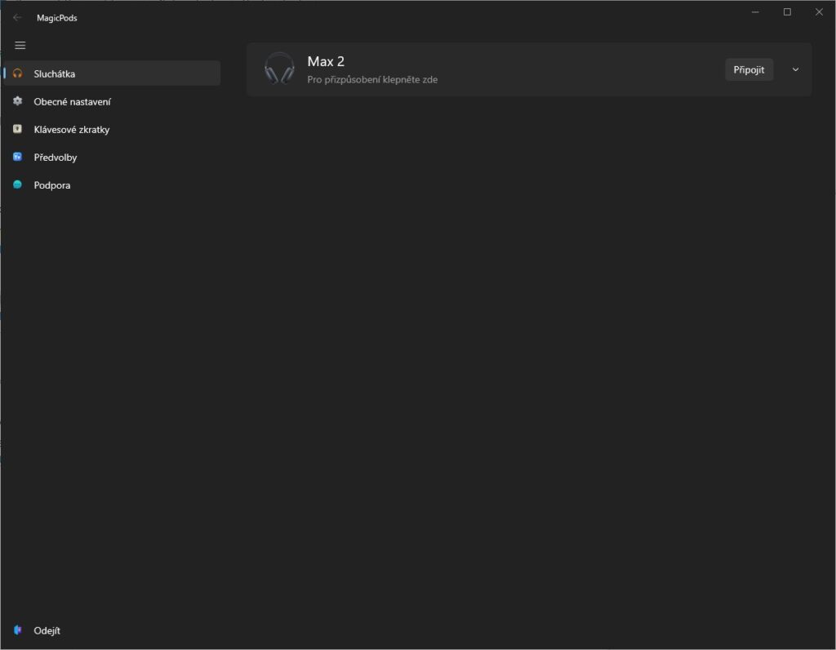
Task: Click the teal icon beside Podpora
Action: click(18, 185)
